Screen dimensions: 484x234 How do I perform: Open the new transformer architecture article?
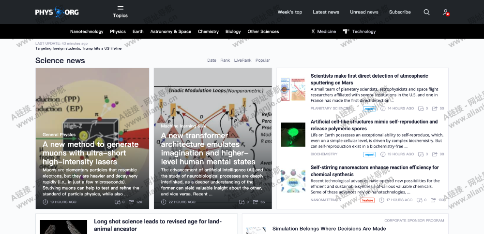tap(208, 149)
